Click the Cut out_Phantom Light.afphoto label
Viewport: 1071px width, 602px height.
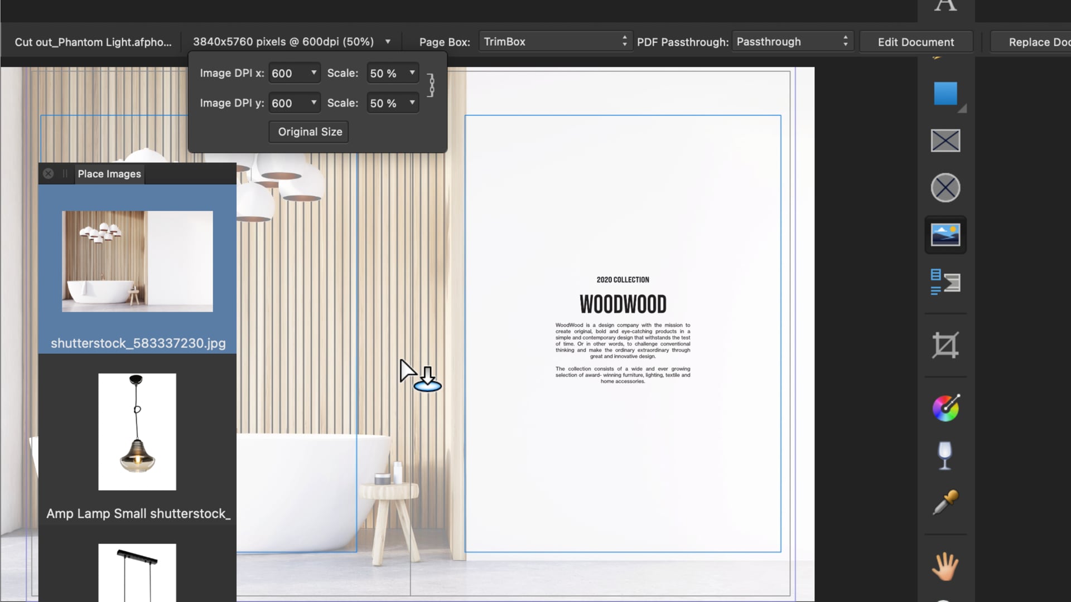pos(93,42)
